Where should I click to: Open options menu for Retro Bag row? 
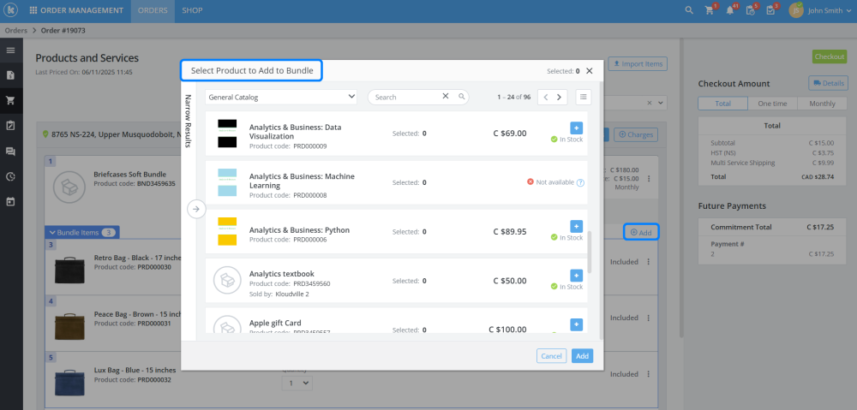(x=649, y=262)
